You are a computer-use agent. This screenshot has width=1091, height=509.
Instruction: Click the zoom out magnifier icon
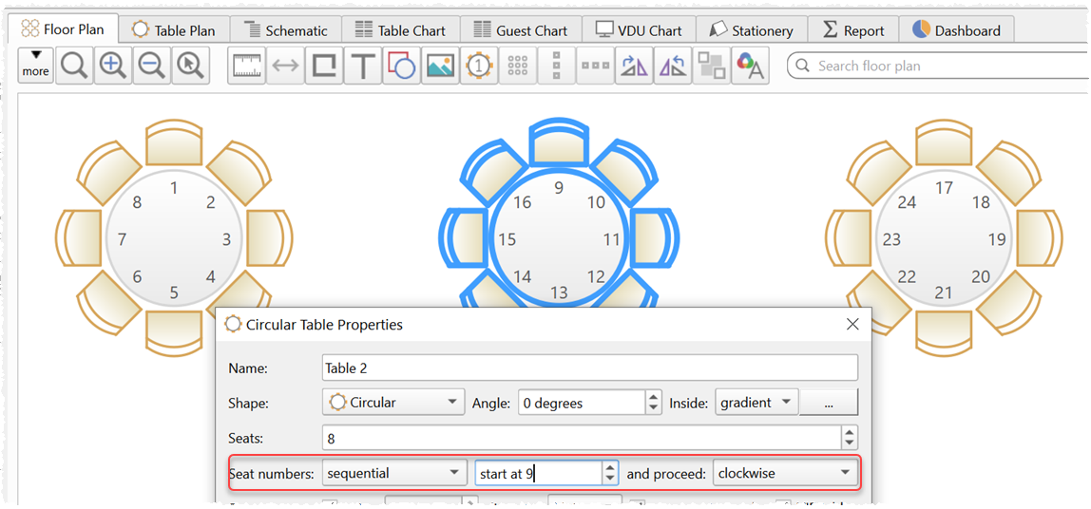point(152,66)
